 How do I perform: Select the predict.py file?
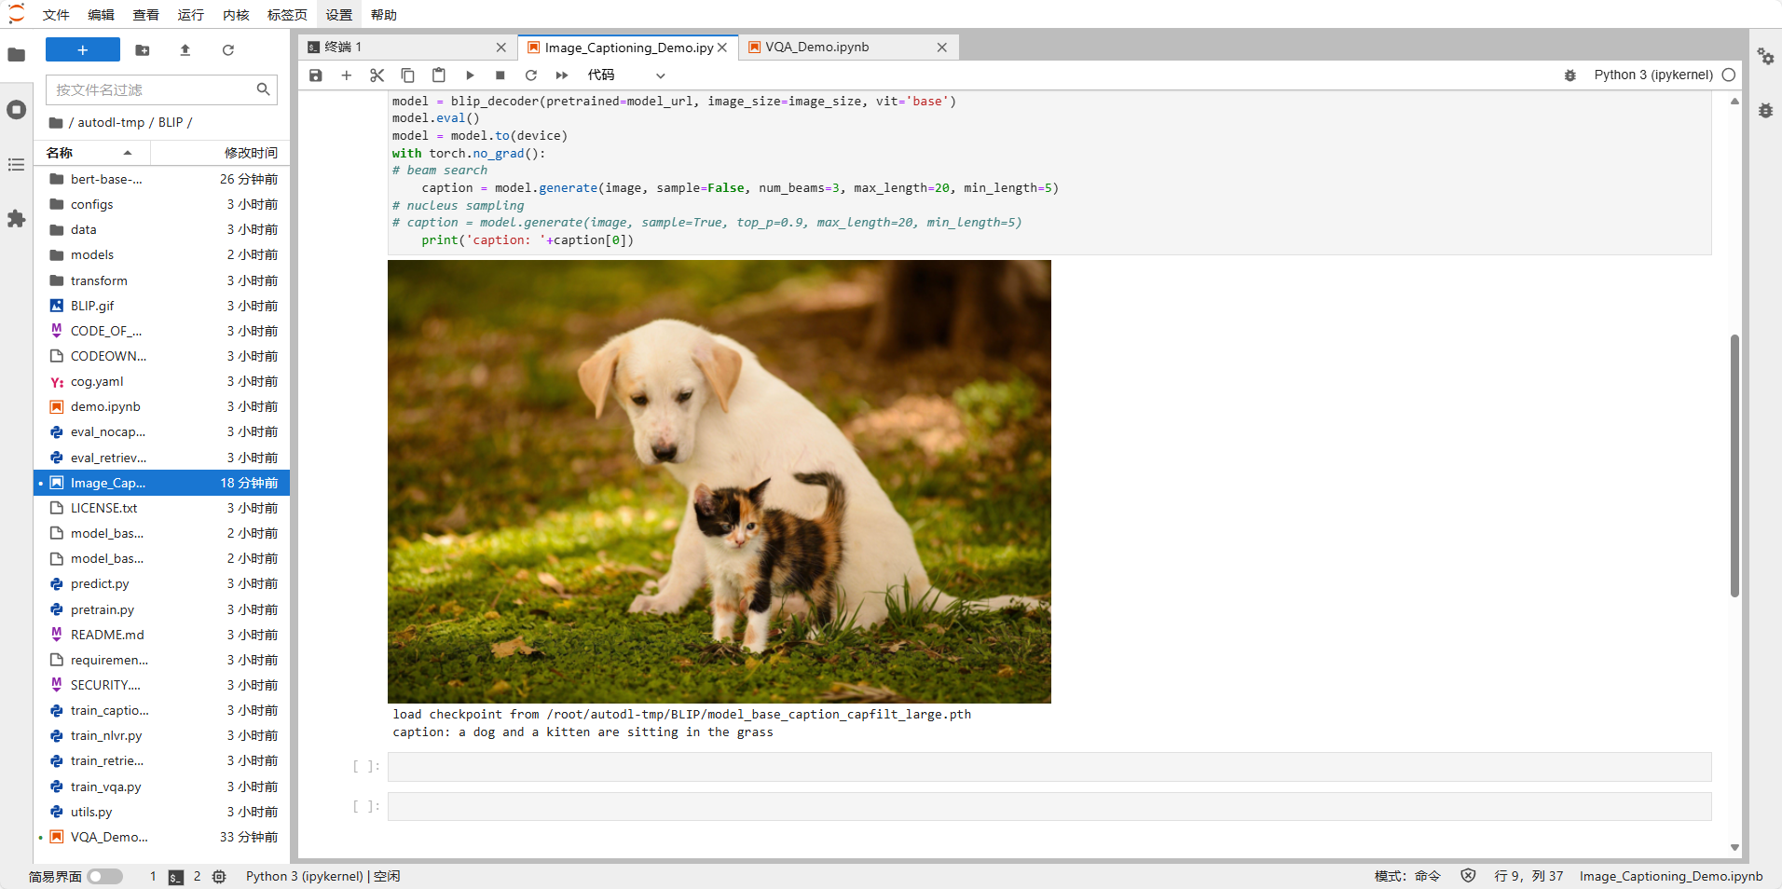coord(162,583)
